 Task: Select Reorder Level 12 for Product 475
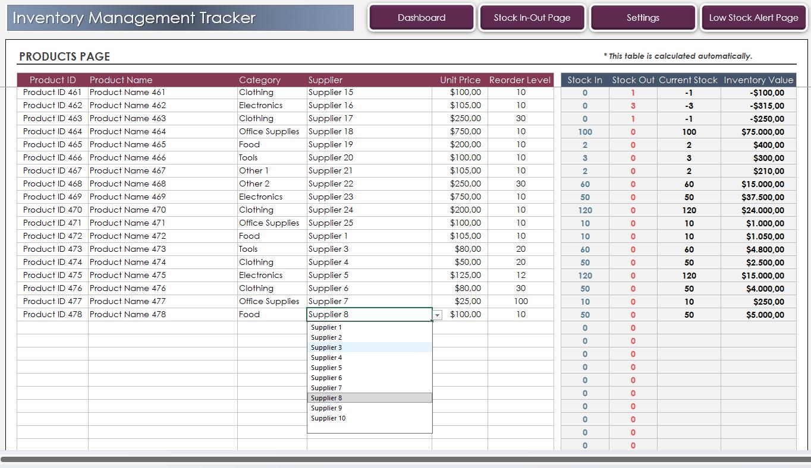pyautogui.click(x=521, y=275)
